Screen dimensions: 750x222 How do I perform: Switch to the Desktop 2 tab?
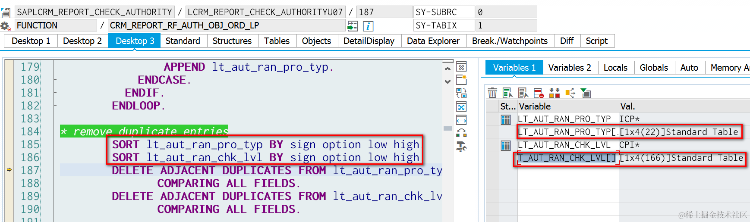point(82,41)
